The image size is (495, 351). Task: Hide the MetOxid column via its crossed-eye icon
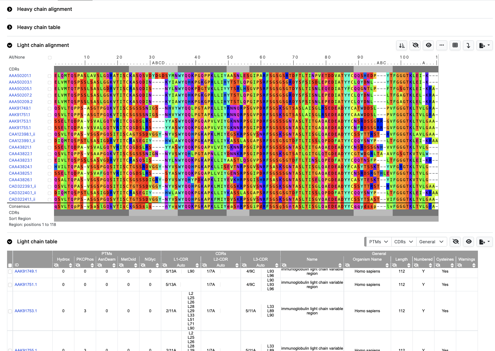coord(122,265)
